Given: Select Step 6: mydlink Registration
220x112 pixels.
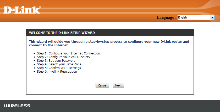Looking at the screenshot, I should point(57,72).
